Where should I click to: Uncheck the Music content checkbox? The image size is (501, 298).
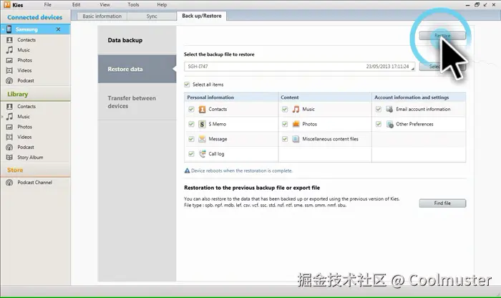tap(285, 109)
